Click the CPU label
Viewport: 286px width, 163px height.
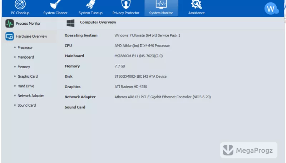[68, 46]
